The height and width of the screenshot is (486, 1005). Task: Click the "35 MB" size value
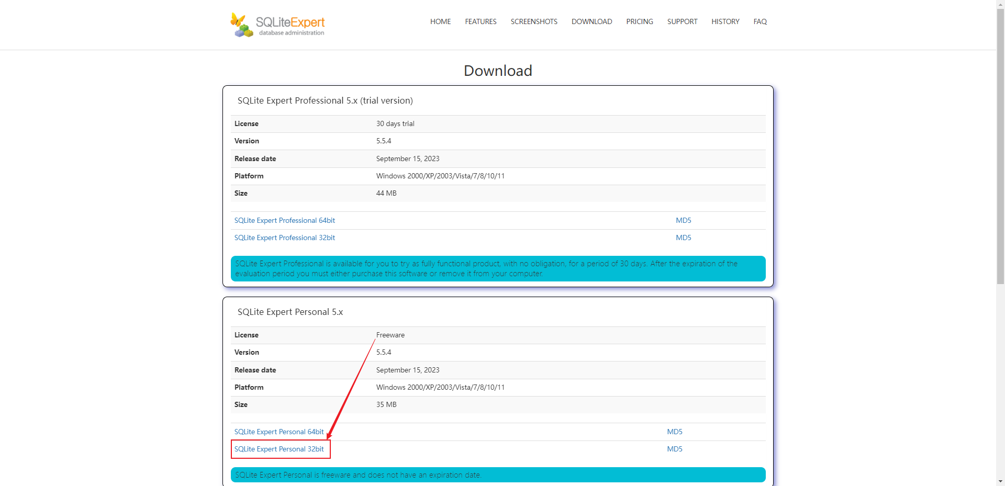point(386,404)
